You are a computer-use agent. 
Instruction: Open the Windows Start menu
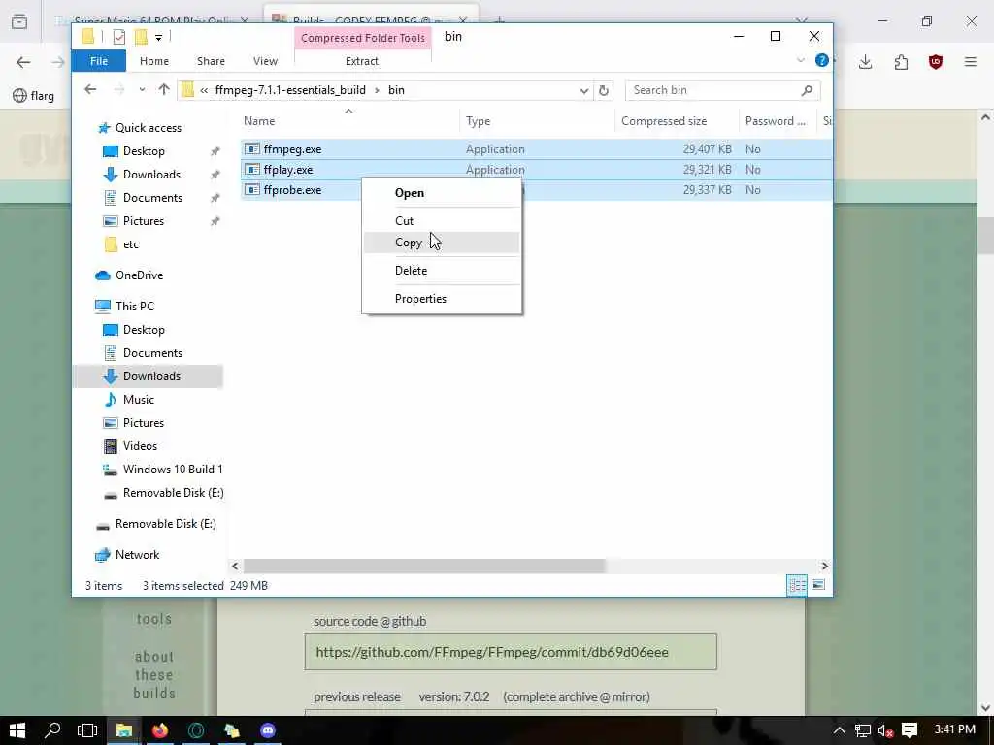coord(17,730)
